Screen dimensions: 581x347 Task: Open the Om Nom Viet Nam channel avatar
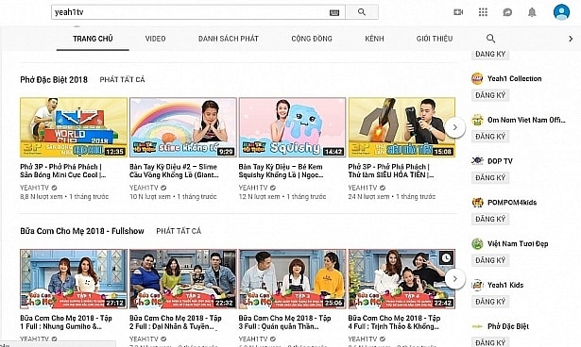[x=477, y=120]
